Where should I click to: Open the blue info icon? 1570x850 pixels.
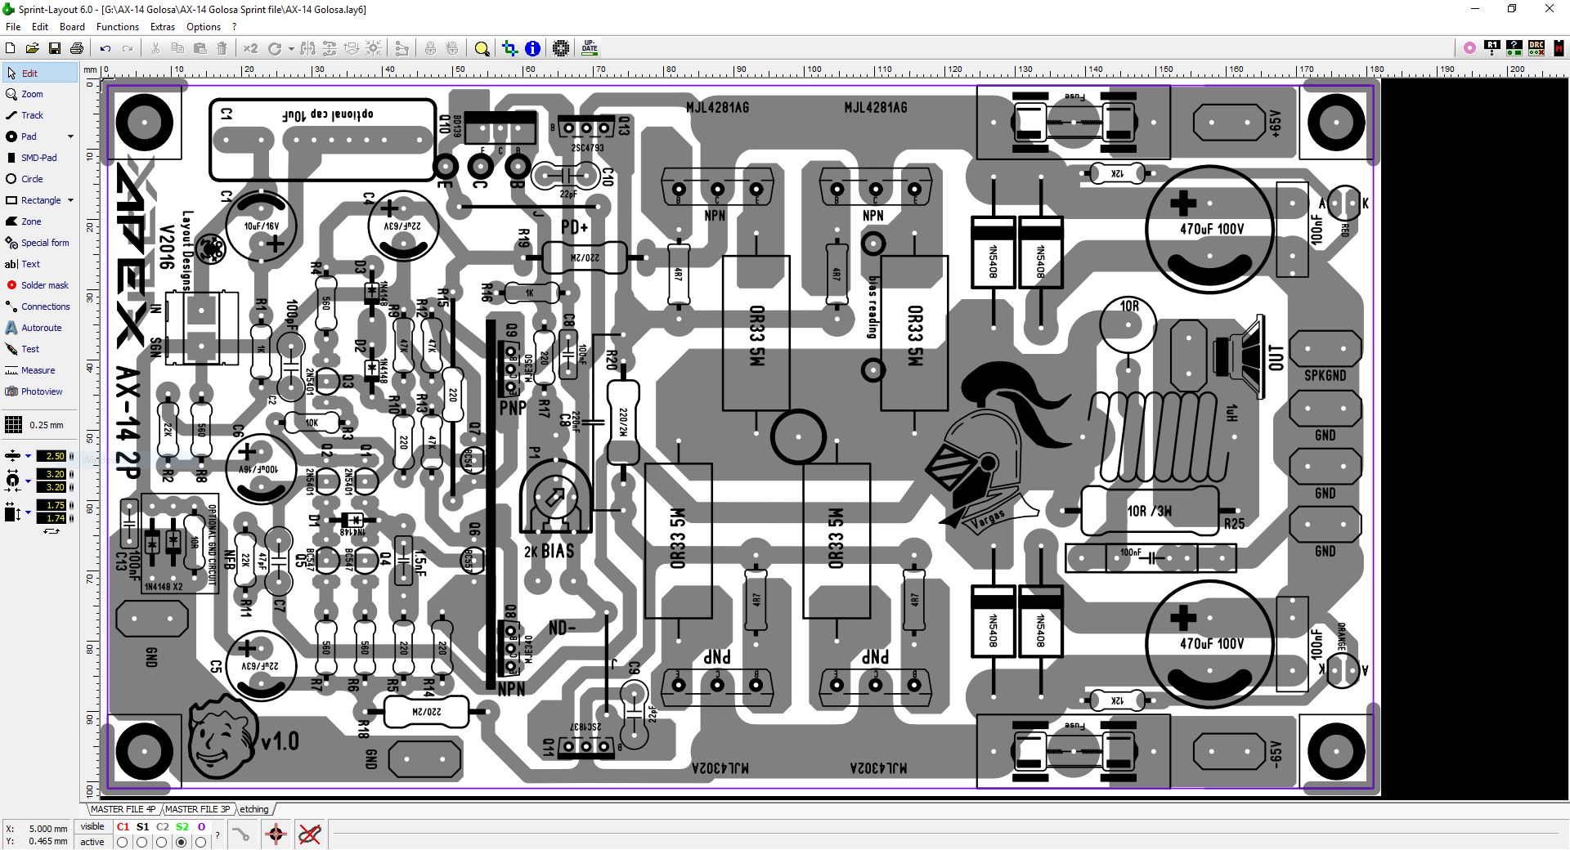point(532,49)
